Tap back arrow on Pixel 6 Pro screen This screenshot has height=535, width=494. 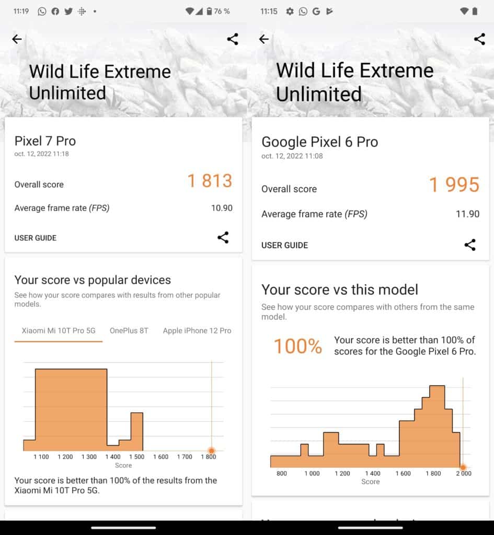[x=264, y=39]
